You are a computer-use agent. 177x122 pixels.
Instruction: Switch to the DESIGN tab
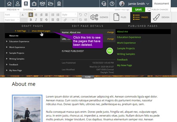coord(161,17)
